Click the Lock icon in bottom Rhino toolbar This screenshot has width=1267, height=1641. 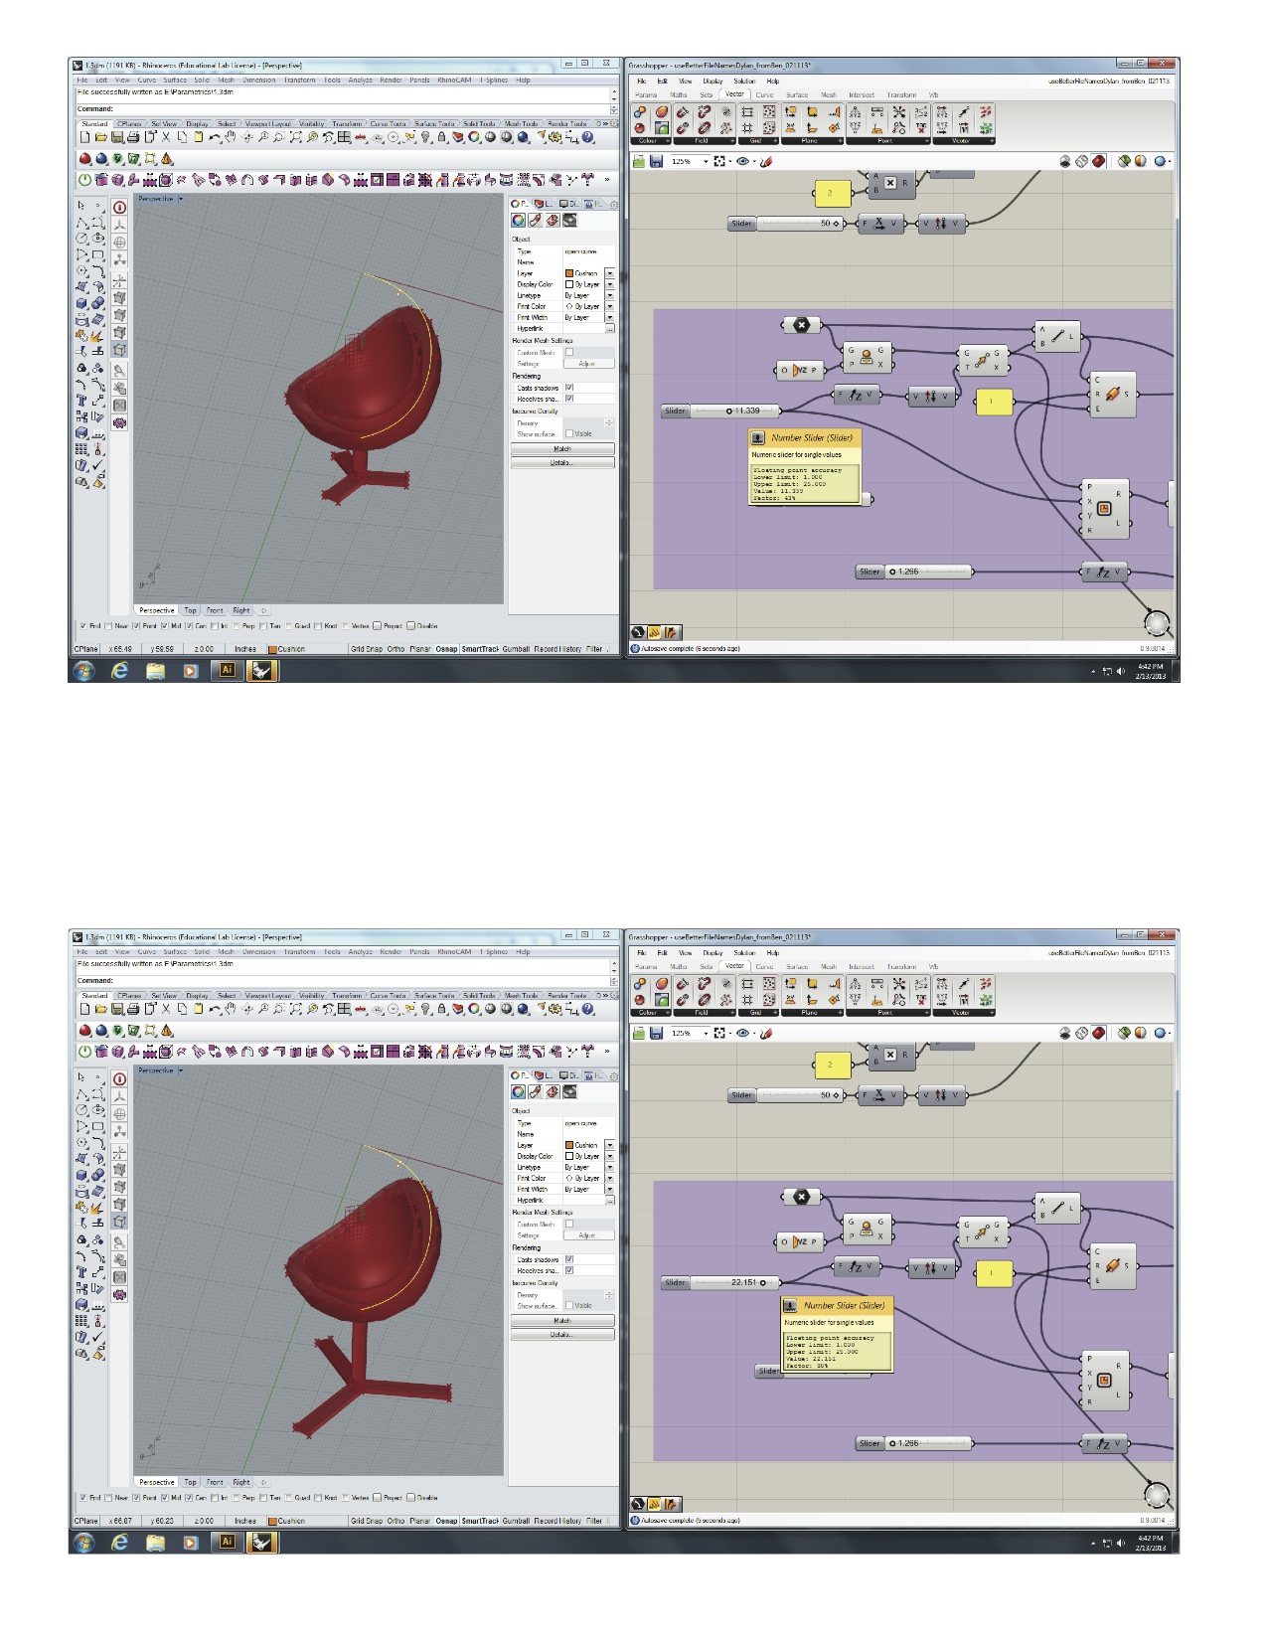(x=442, y=1009)
